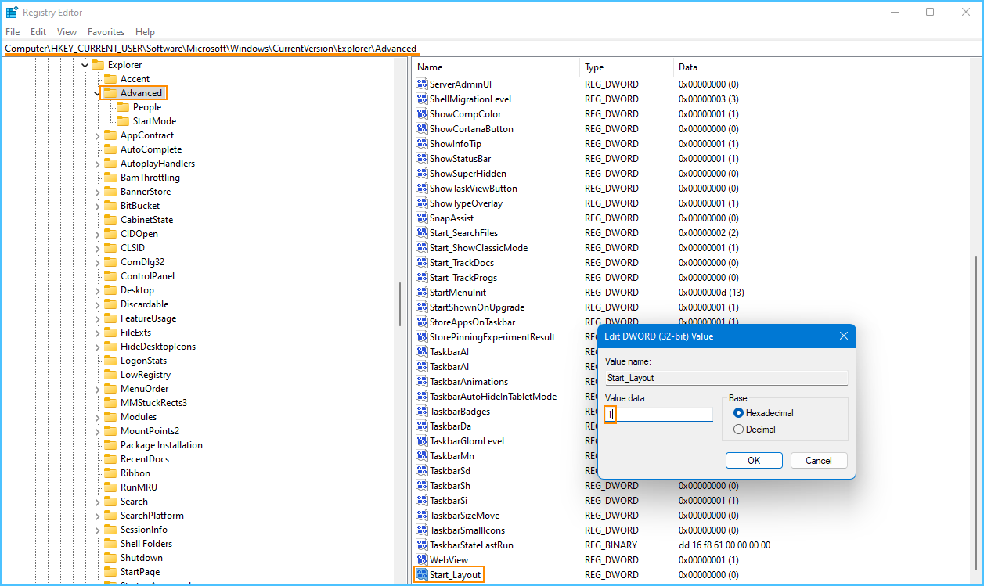The height and width of the screenshot is (586, 984).
Task: Click the ControlPanel folder icon
Action: coord(110,276)
